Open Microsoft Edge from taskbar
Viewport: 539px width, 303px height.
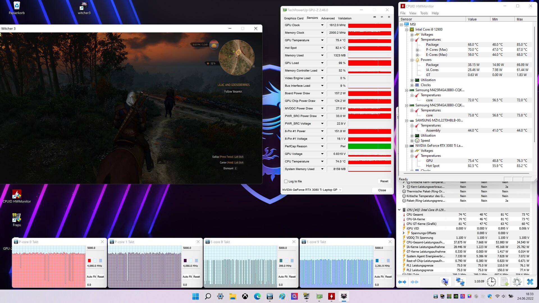point(257,296)
